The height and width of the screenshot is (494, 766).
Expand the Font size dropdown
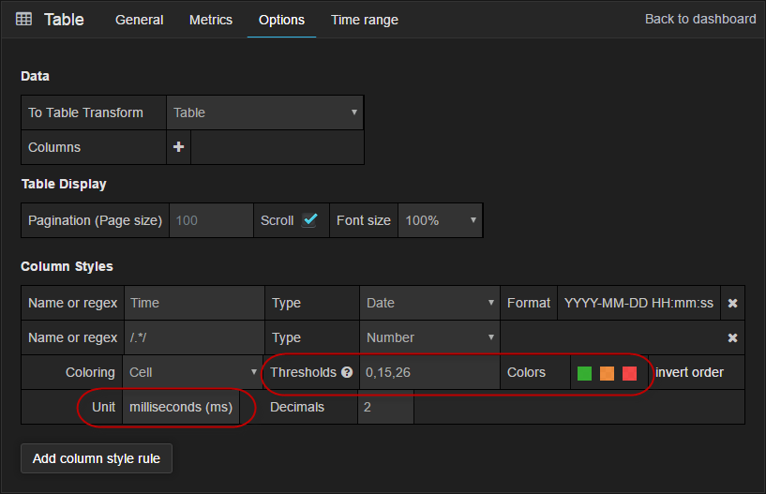[440, 220]
